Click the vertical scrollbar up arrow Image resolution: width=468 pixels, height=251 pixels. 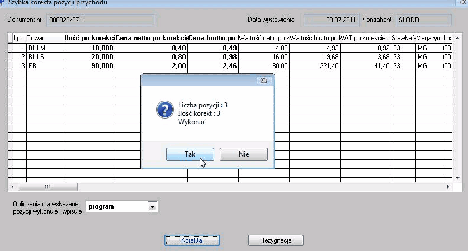click(457, 38)
